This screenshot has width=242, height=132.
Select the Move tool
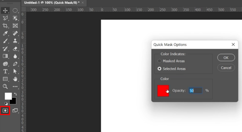(5, 11)
